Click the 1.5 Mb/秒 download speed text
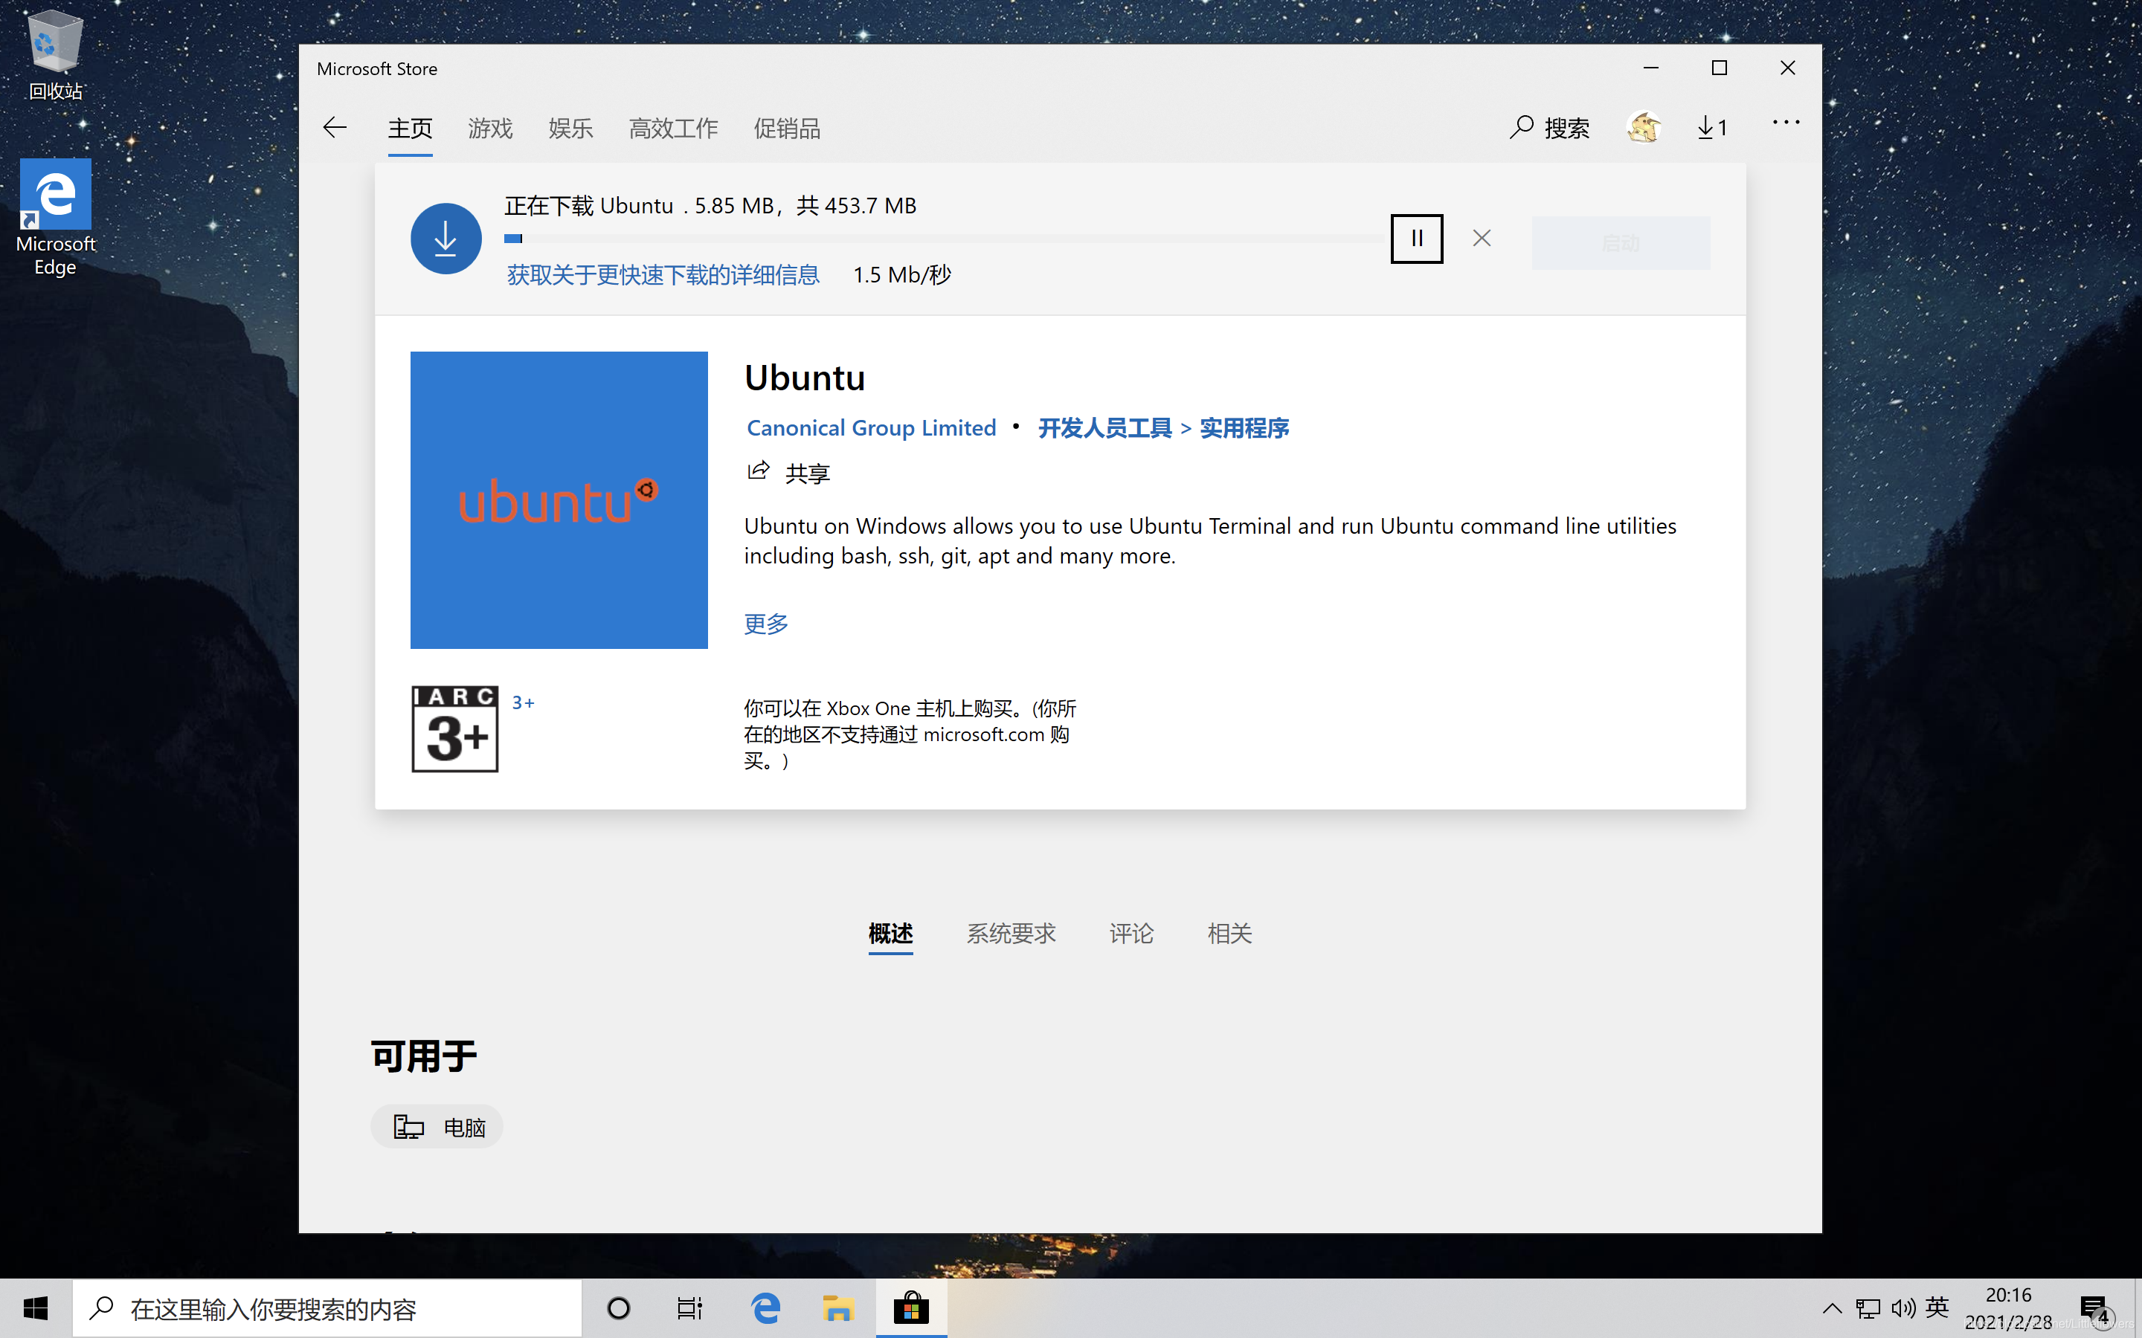 tap(902, 274)
